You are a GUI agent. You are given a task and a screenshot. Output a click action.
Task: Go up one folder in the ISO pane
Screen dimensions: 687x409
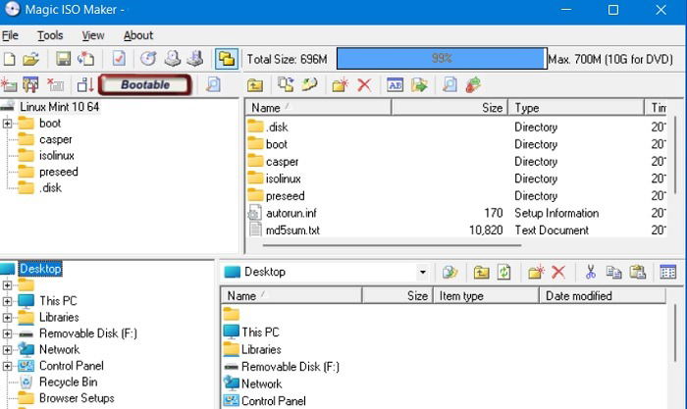pos(254,85)
